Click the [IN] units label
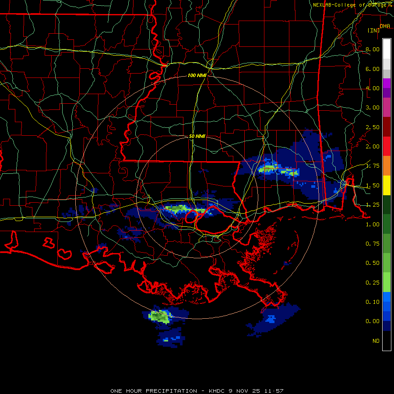The image size is (394, 394). (x=373, y=30)
